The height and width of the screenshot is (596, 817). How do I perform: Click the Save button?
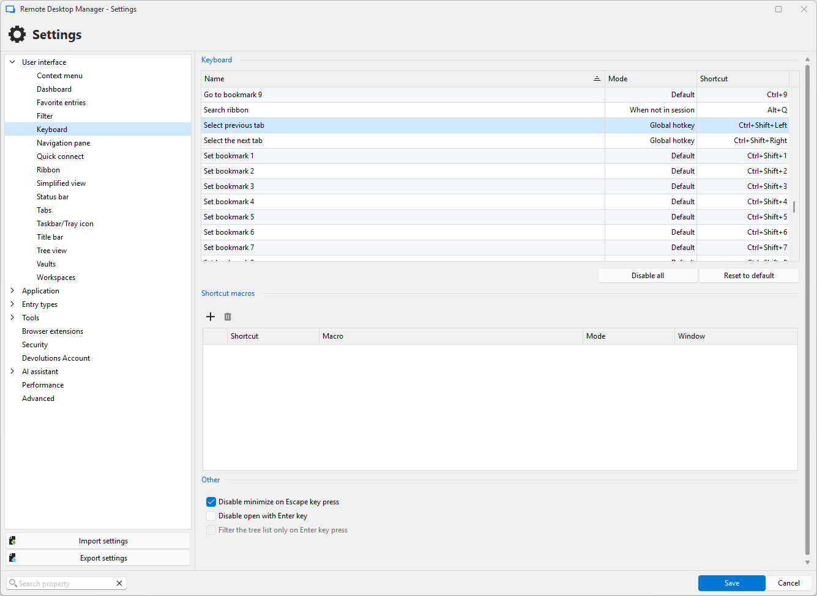coord(732,583)
